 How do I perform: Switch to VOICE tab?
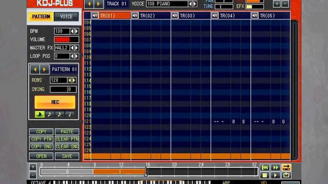(x=66, y=17)
